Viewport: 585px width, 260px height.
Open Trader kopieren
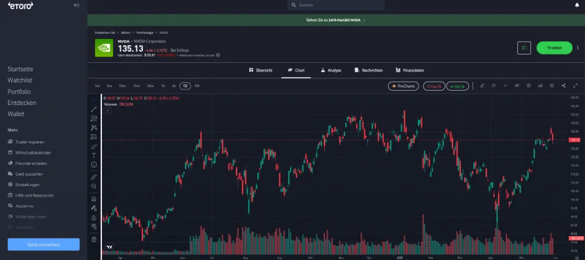point(26,142)
